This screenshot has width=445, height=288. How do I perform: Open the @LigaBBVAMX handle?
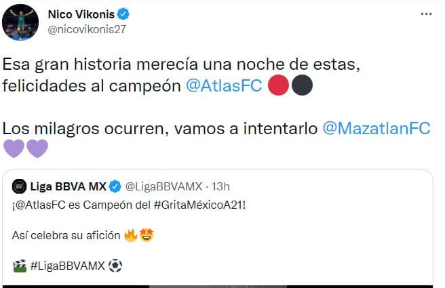163,186
